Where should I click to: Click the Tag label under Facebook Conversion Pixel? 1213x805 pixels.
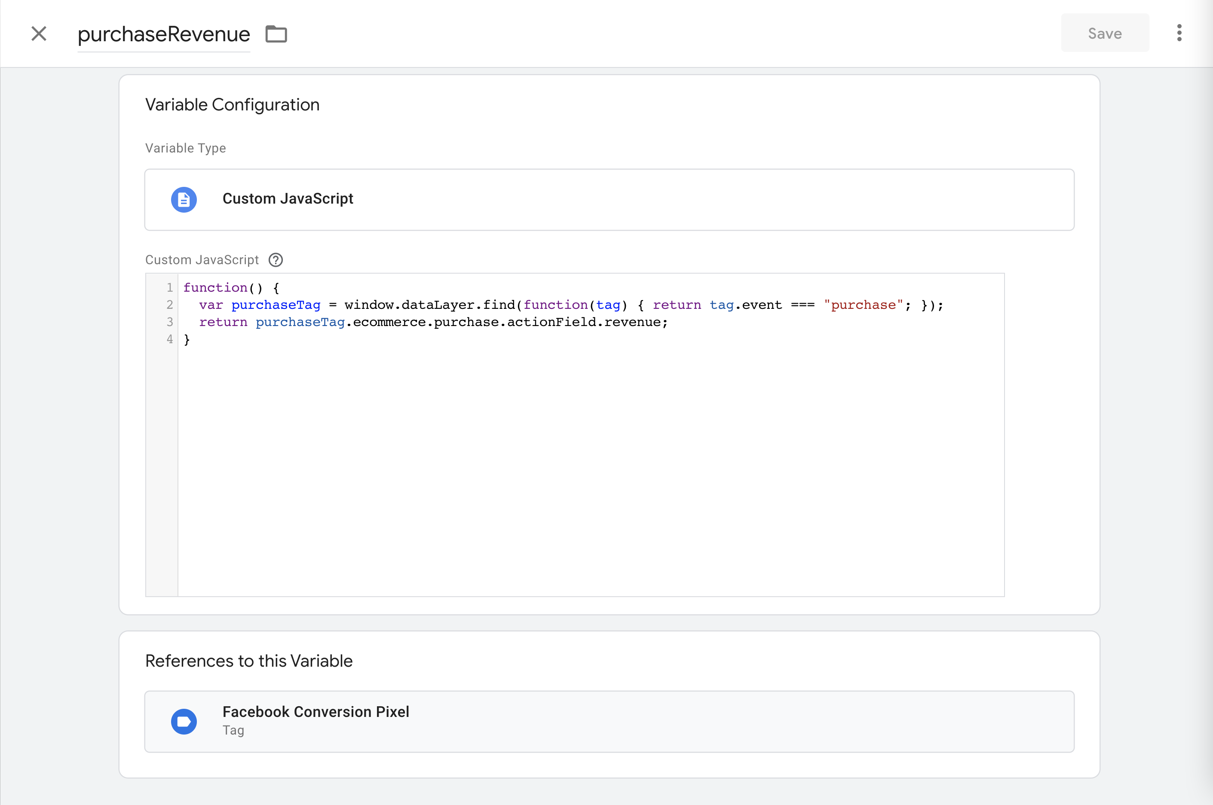tap(233, 731)
